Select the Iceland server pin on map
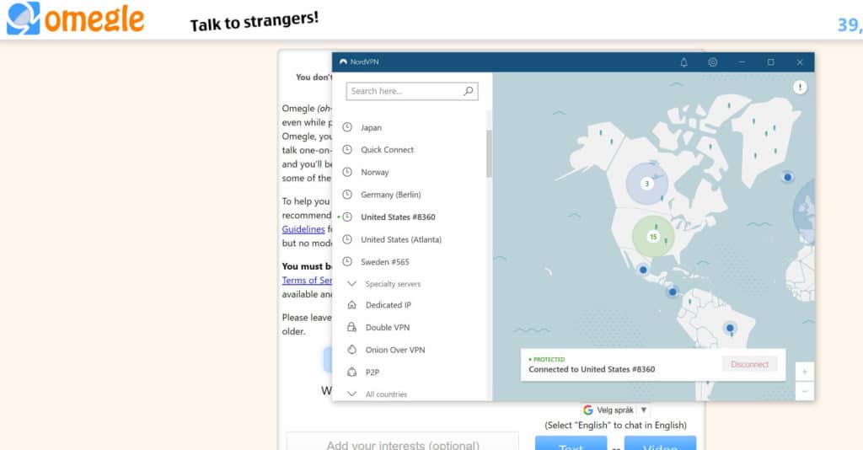This screenshot has width=863, height=450. click(x=788, y=177)
